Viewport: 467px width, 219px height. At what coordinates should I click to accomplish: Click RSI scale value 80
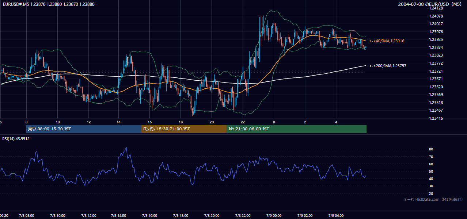click(431, 149)
